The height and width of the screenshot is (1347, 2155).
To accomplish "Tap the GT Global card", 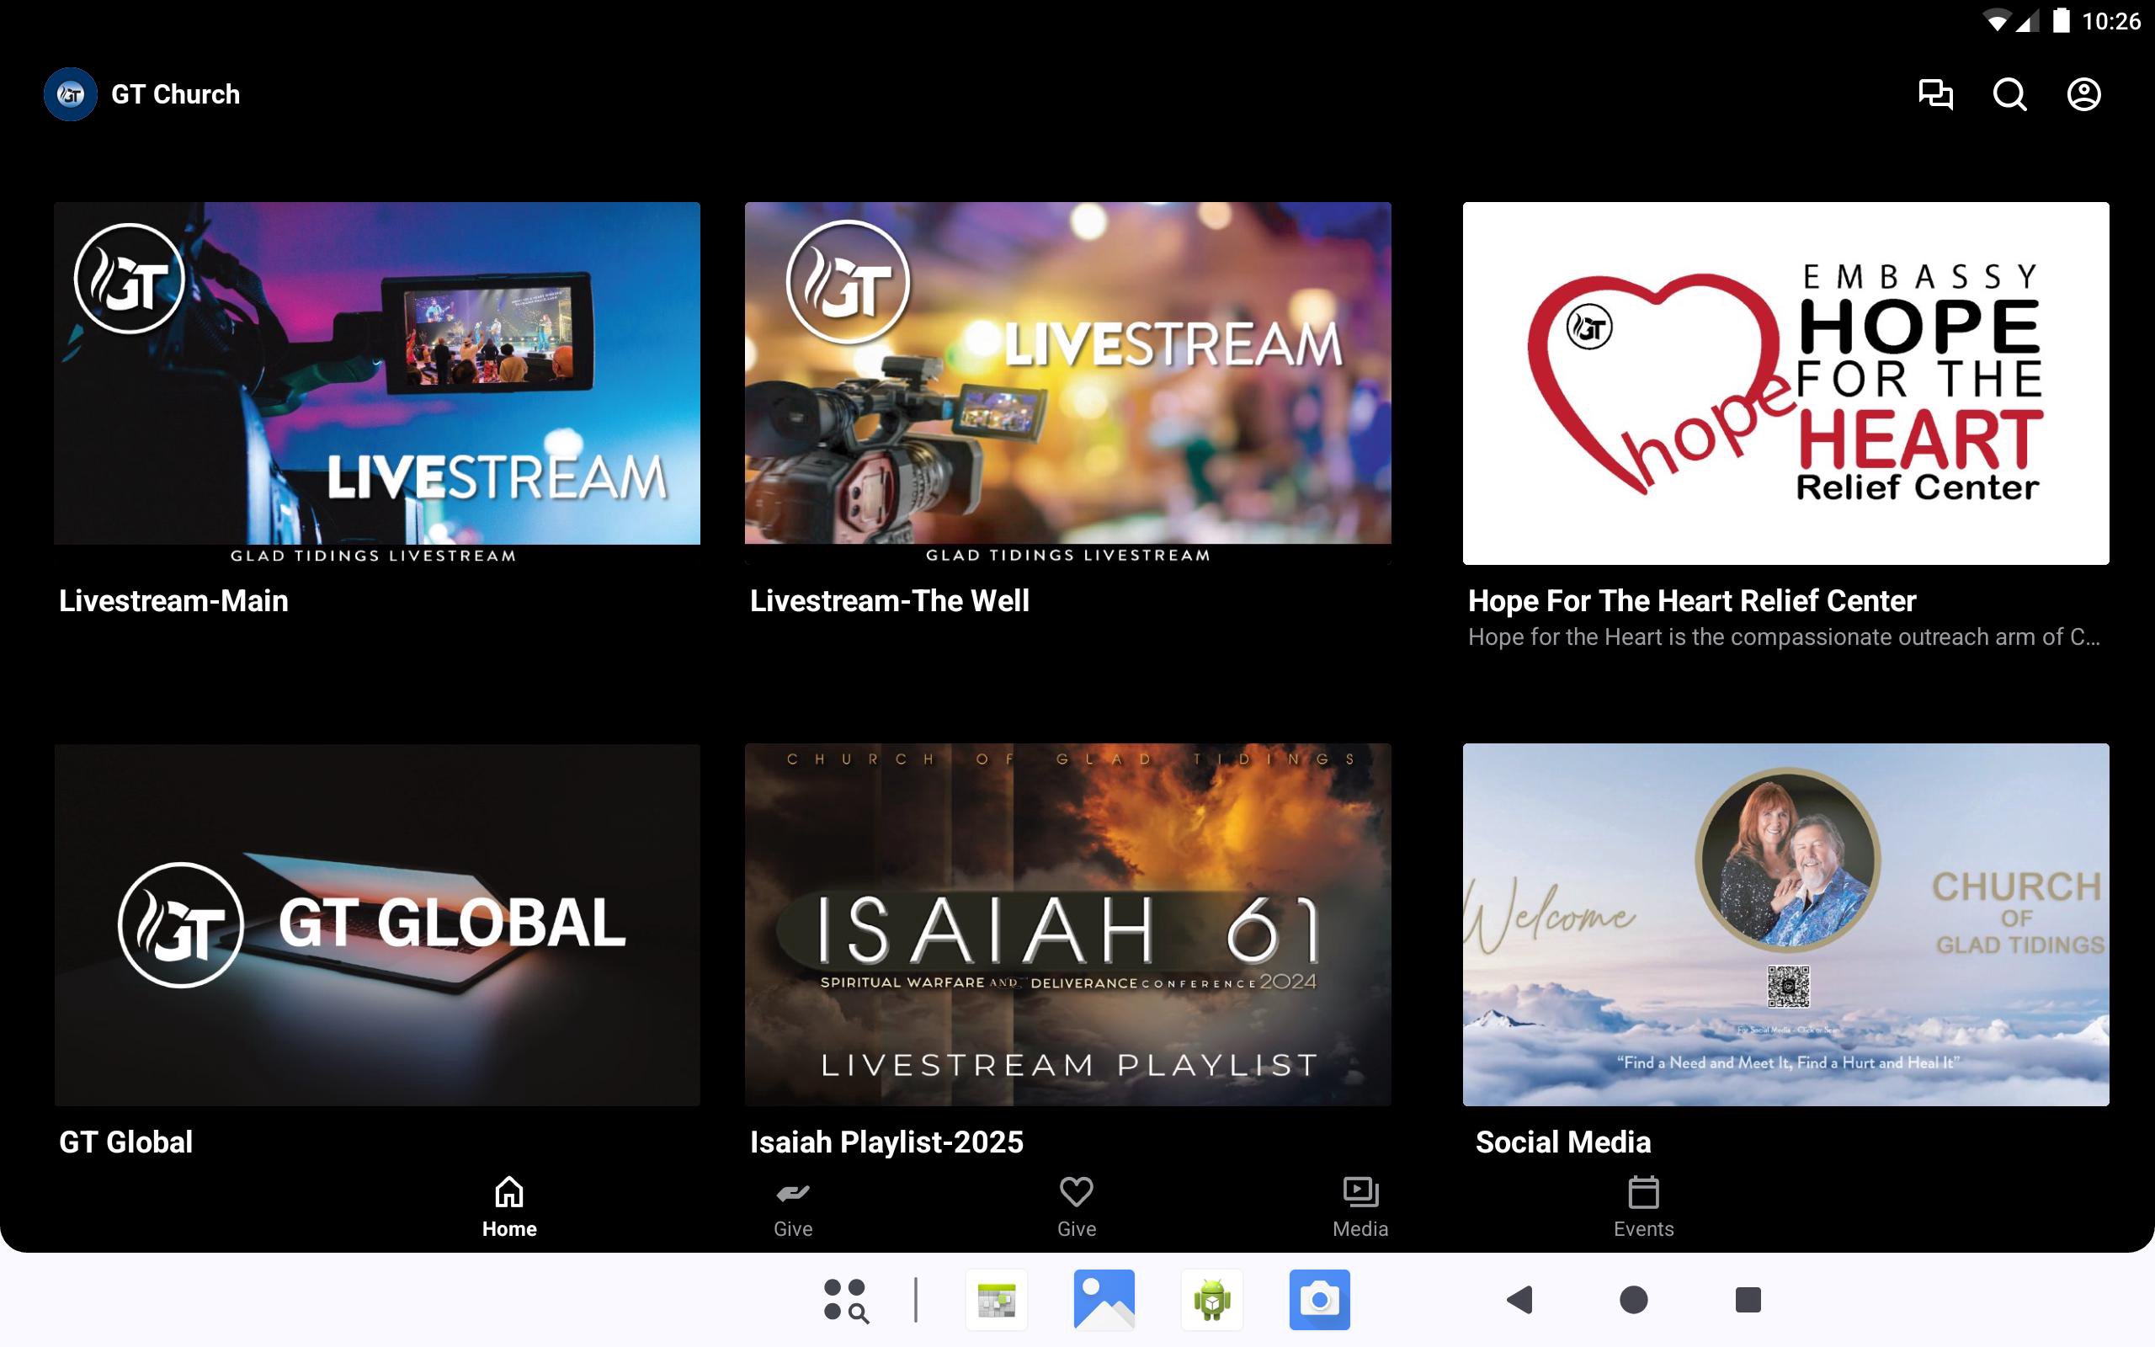I will (x=376, y=924).
